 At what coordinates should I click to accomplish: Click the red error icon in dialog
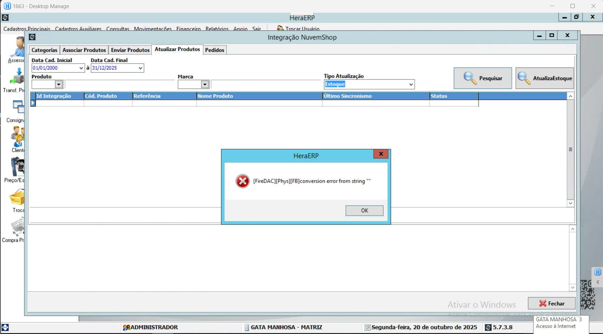tap(242, 181)
